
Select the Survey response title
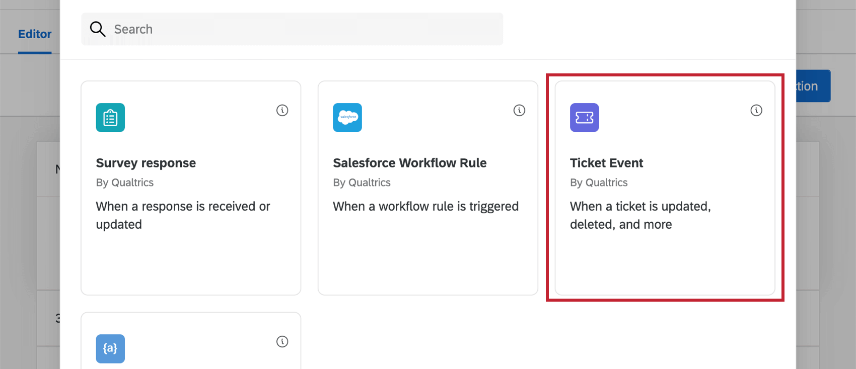coord(146,163)
